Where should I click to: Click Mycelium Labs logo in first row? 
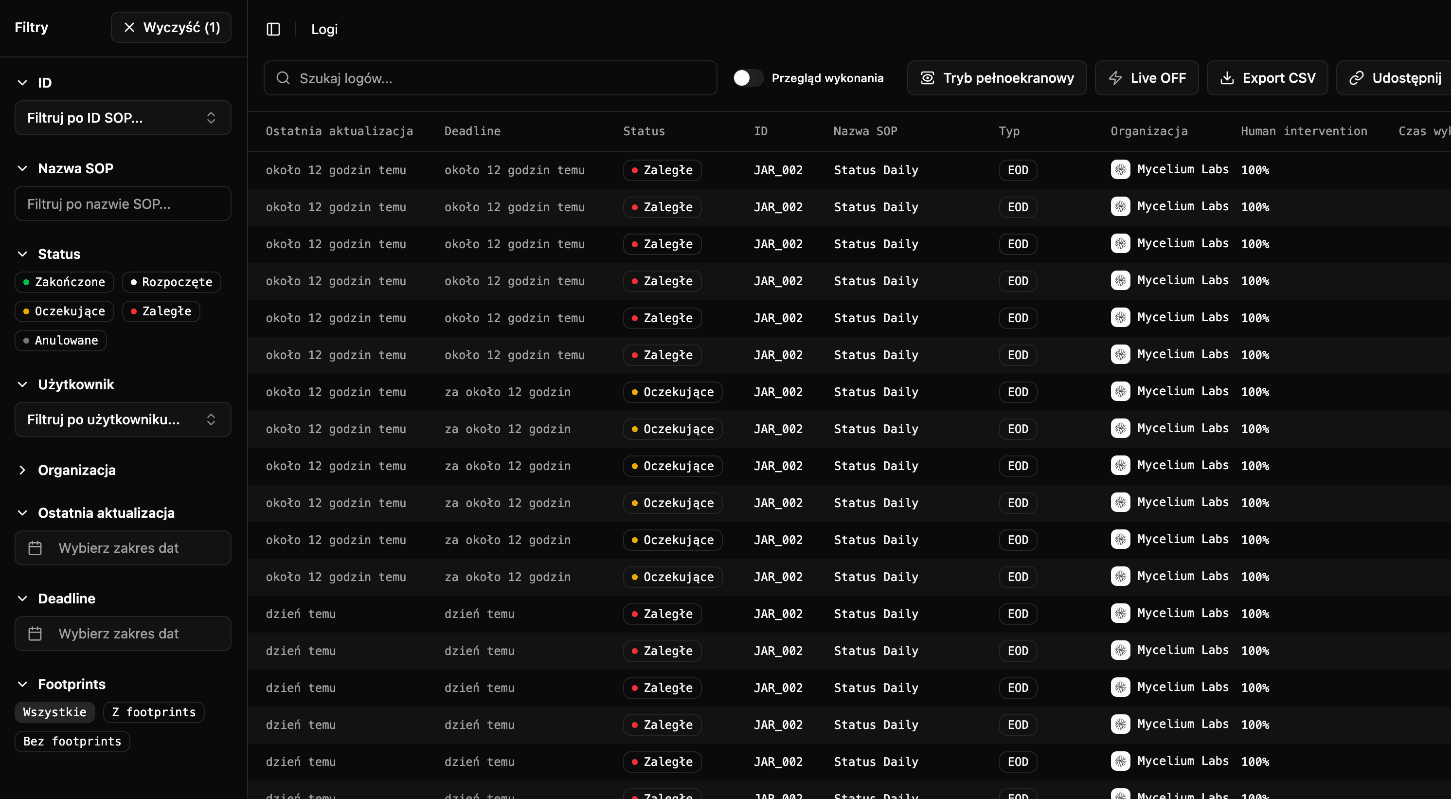click(1120, 170)
